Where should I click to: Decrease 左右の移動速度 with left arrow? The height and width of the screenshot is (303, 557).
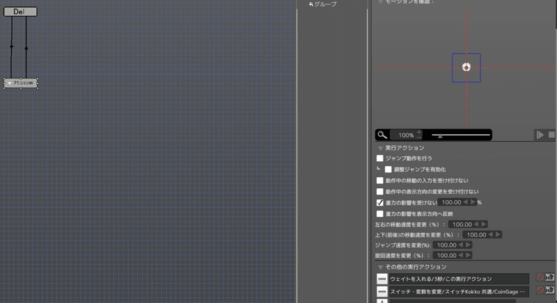476,224
